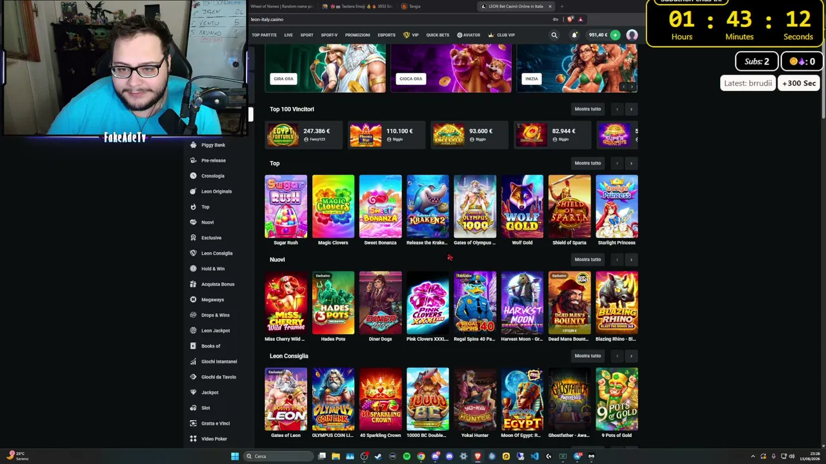Show previous Top 100 Vincitori entries
The width and height of the screenshot is (826, 464).
click(617, 109)
